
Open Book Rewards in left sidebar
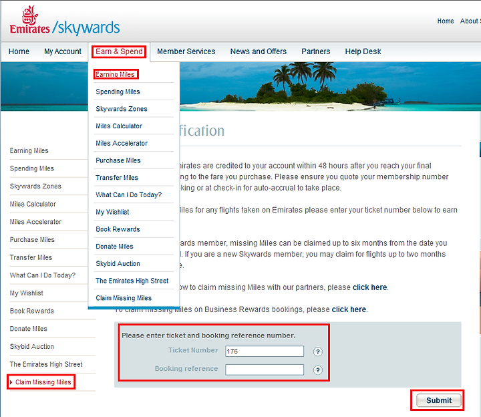[x=32, y=311]
